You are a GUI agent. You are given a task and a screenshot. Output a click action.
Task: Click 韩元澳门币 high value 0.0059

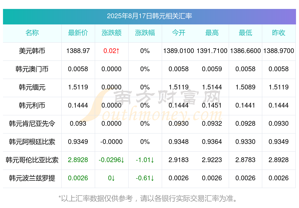(212, 69)
